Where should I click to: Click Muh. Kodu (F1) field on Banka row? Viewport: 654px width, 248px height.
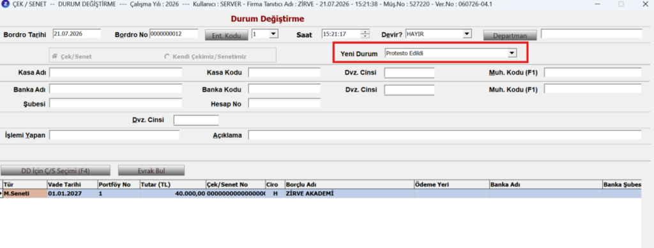pyautogui.click(x=593, y=89)
